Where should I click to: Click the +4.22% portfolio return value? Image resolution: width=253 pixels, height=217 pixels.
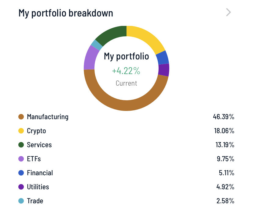pos(126,71)
